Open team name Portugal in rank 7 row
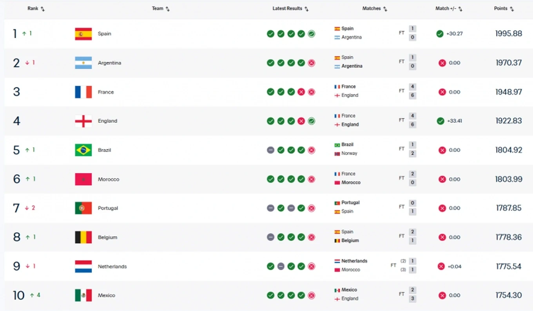 [x=108, y=209]
